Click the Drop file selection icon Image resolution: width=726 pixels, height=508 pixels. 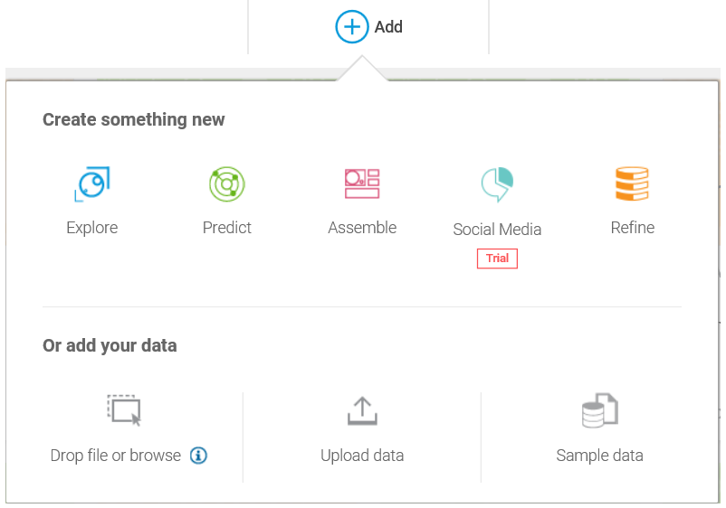124,410
